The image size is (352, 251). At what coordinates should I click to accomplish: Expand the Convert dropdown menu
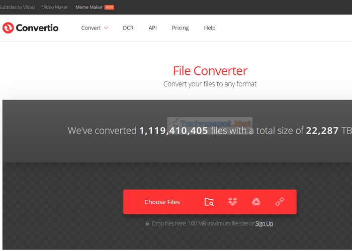pyautogui.click(x=95, y=28)
